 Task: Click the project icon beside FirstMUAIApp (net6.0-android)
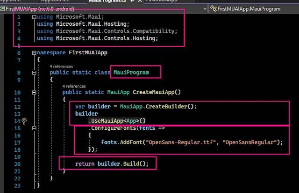(2, 8)
